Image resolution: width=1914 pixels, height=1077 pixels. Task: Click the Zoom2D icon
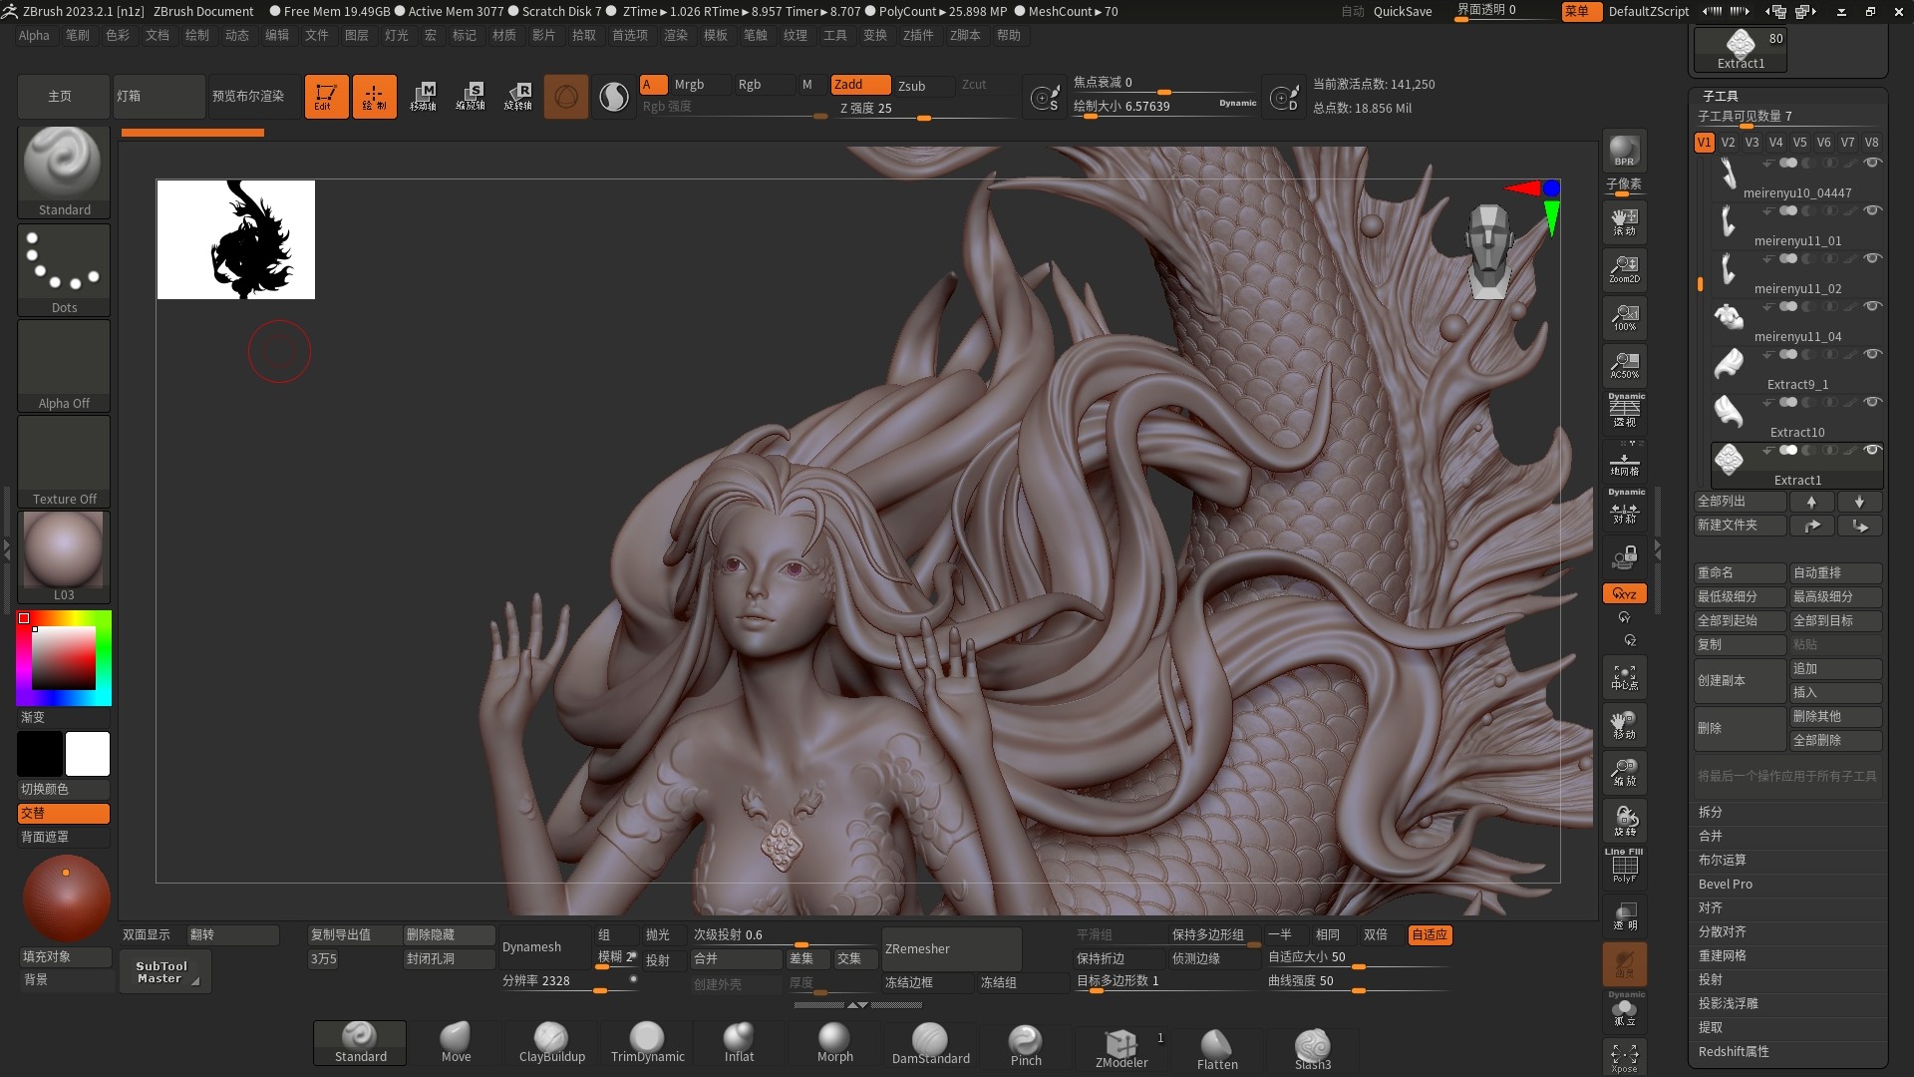[x=1624, y=268]
